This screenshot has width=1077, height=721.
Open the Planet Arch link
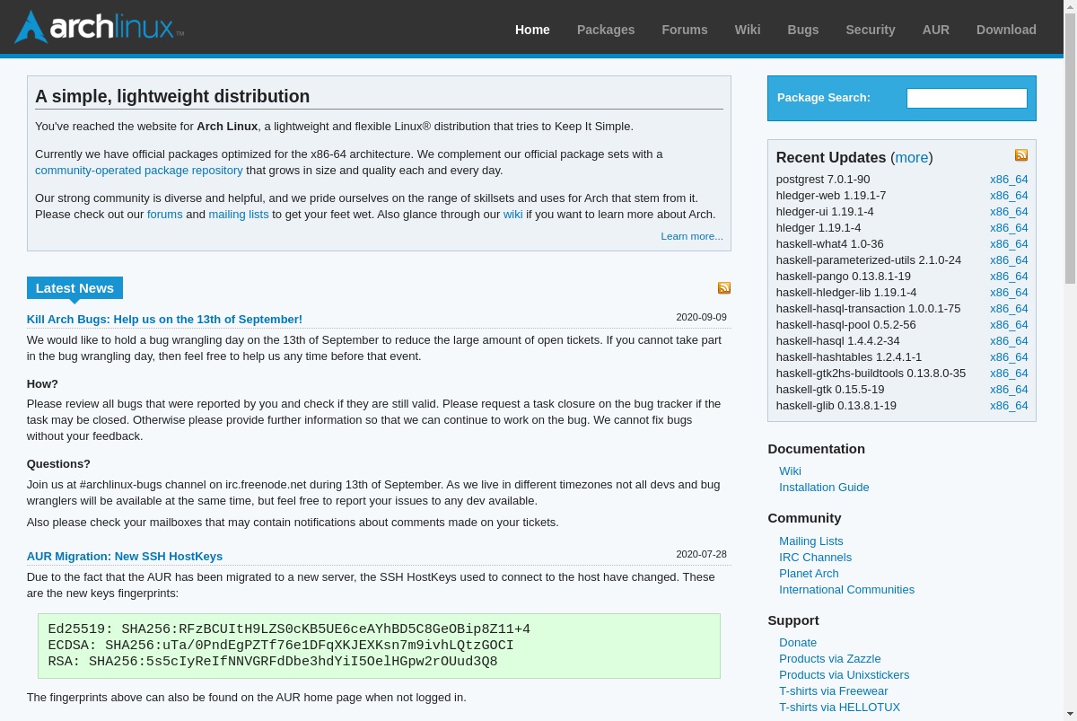click(809, 574)
